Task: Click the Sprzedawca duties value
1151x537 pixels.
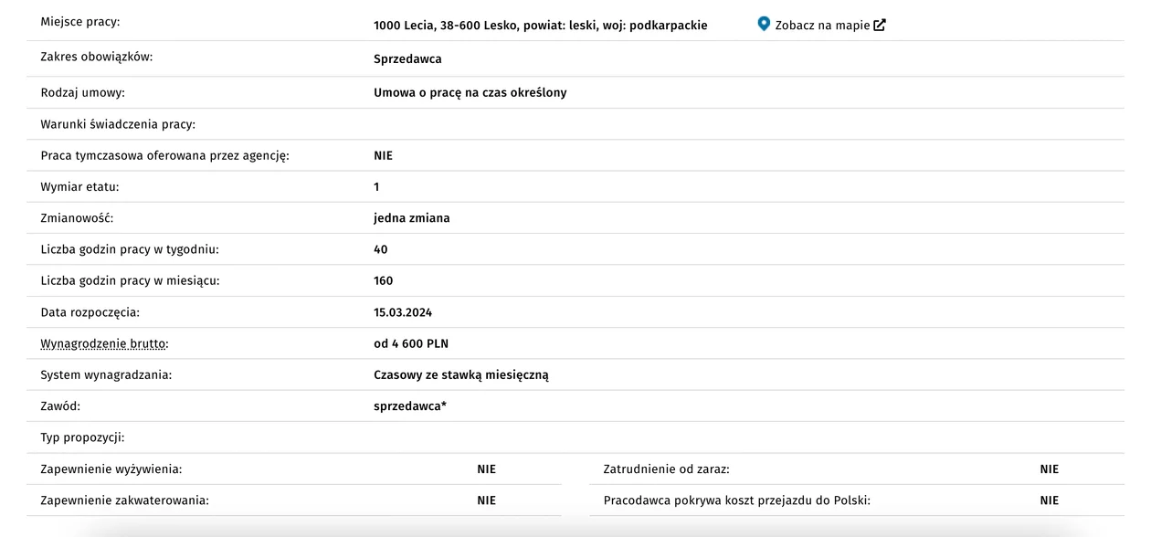Action: (407, 58)
